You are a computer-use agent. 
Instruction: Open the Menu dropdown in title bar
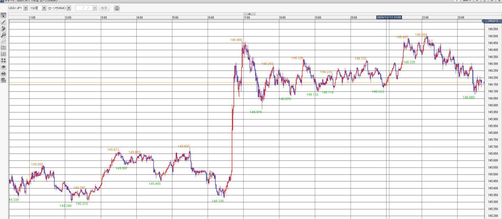pos(466,1)
